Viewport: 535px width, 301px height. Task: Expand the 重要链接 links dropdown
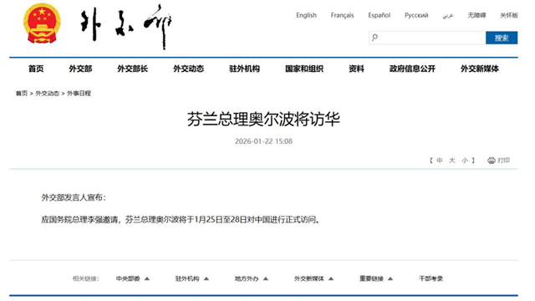click(376, 278)
